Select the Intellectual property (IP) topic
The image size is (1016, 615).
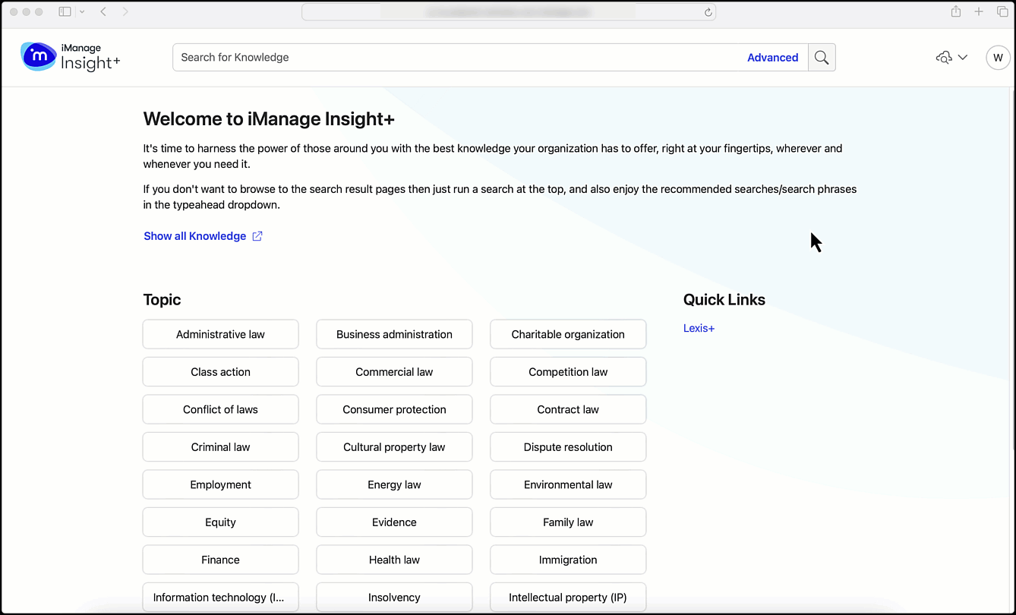pyautogui.click(x=568, y=598)
